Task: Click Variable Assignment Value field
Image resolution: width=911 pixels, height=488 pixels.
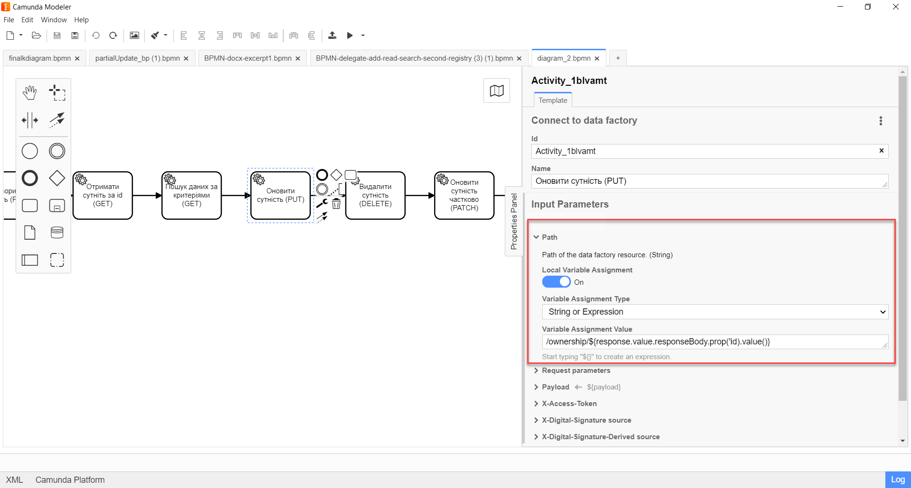Action: click(x=715, y=342)
